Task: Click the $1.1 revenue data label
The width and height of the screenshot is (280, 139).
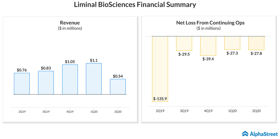Action: 94,60
